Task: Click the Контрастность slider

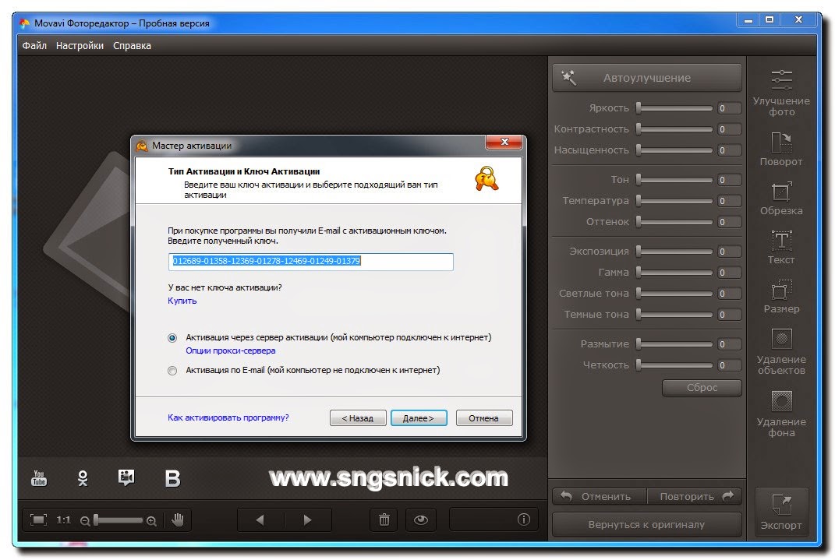Action: coord(674,129)
